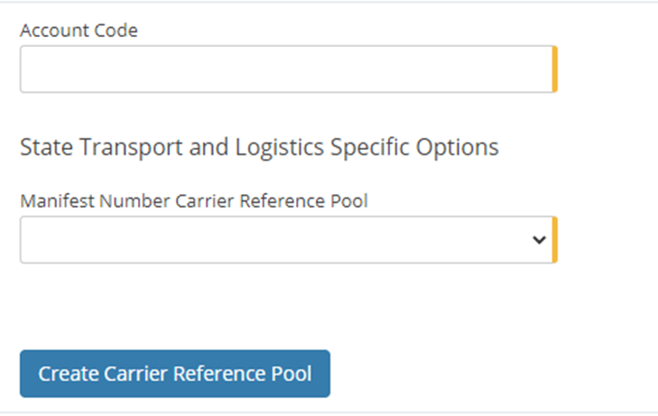
Task: Click the "State Transport" text in the heading
Action: (x=83, y=147)
